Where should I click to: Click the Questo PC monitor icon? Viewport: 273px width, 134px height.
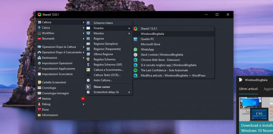coord(136,39)
